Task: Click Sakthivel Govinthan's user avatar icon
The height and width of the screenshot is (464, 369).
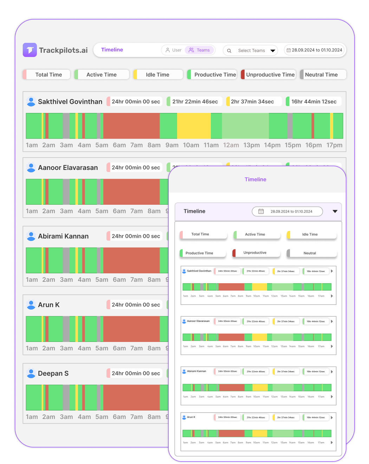Action: click(31, 102)
